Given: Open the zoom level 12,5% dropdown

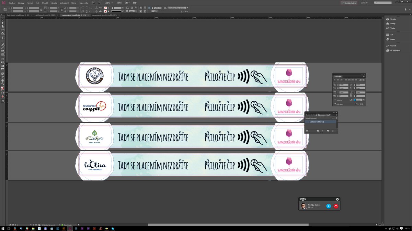Looking at the screenshot, I should pos(112,3).
